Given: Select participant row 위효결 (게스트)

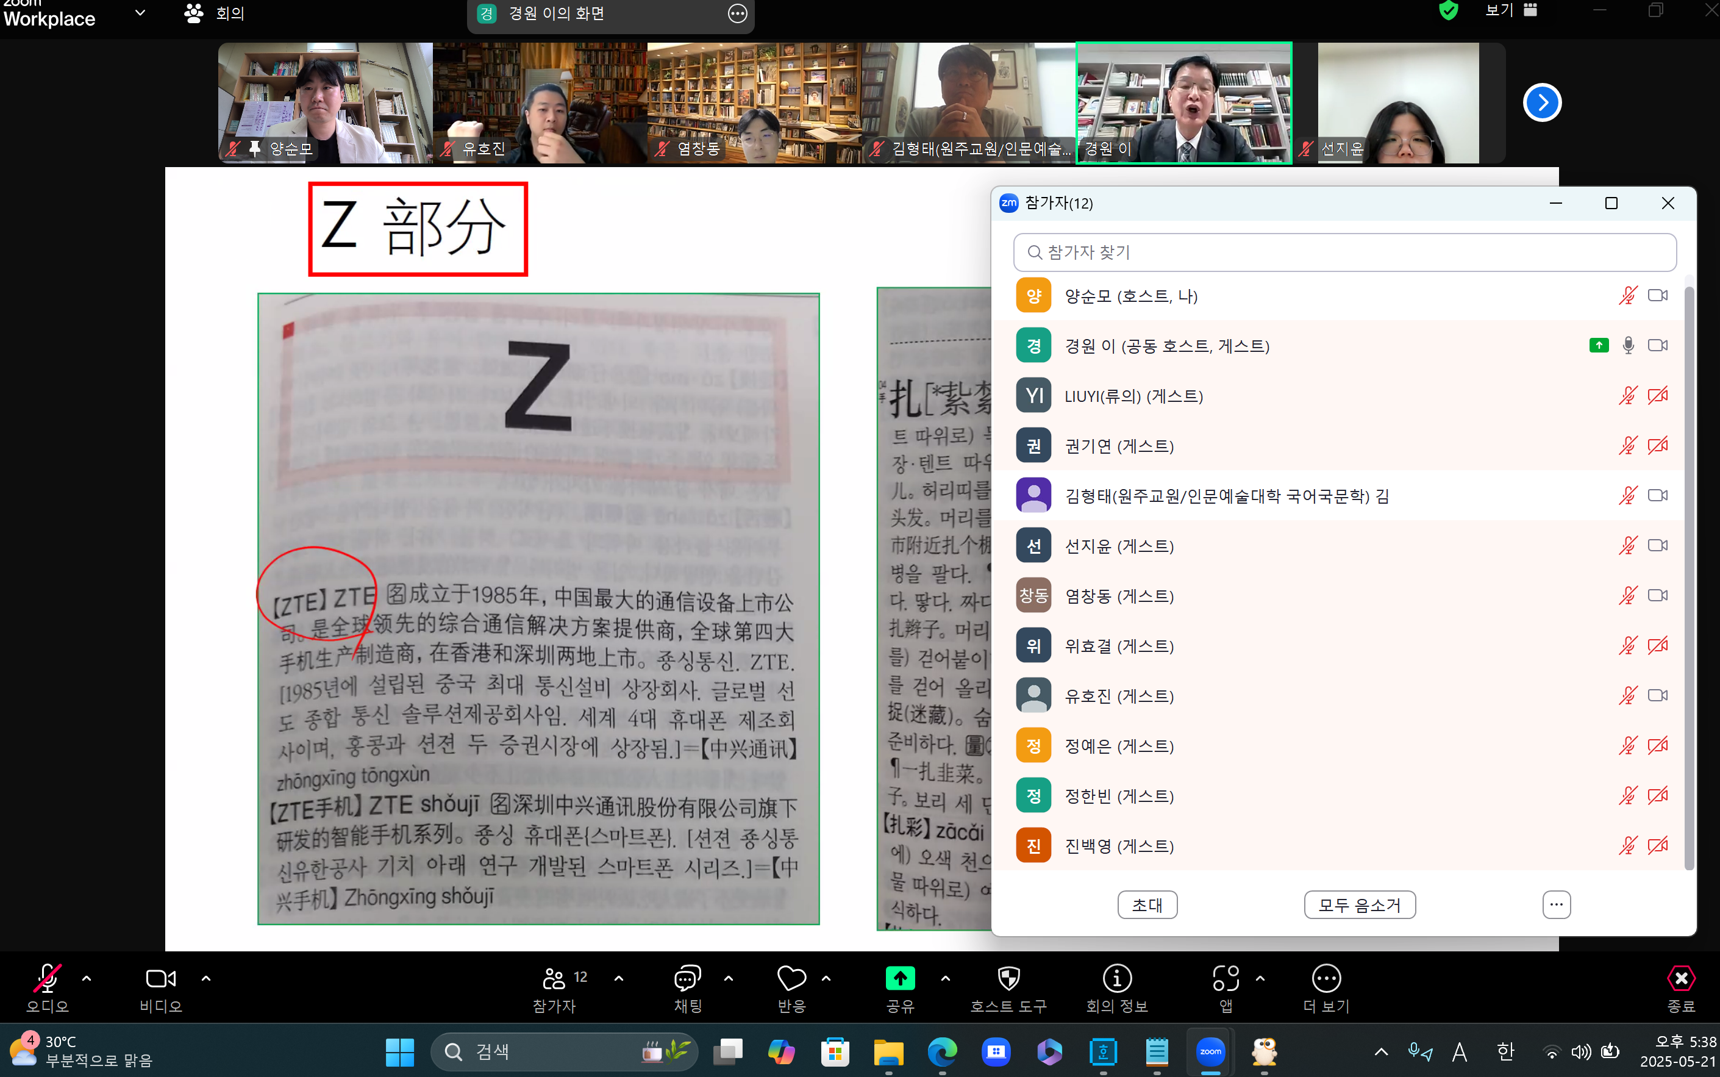Looking at the screenshot, I should tap(1338, 645).
